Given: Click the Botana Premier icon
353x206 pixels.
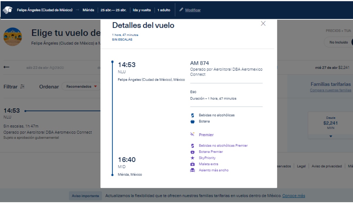Looking at the screenshot, I should (x=193, y=152).
